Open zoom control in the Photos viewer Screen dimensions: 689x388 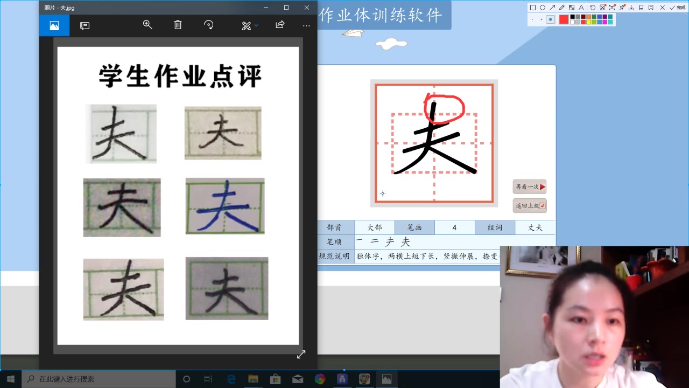pos(147,25)
